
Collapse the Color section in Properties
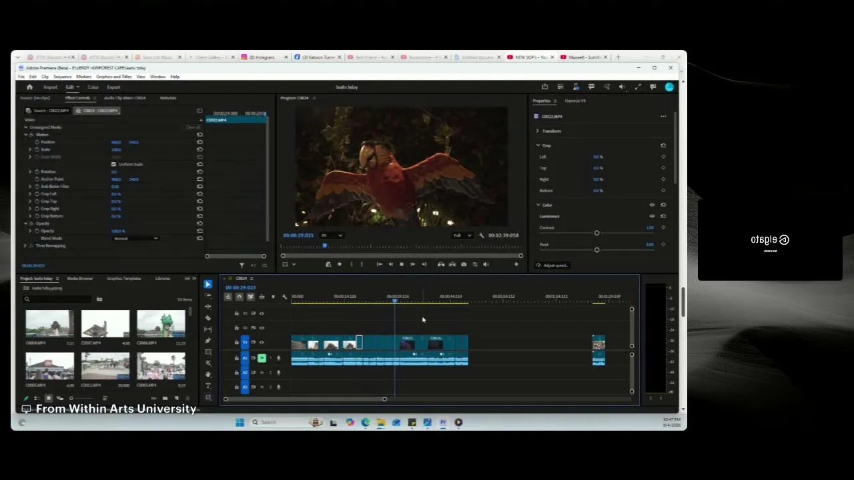point(538,205)
